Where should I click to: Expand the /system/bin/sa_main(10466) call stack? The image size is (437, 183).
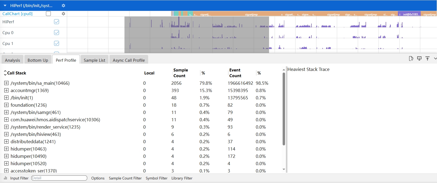(x=7, y=83)
